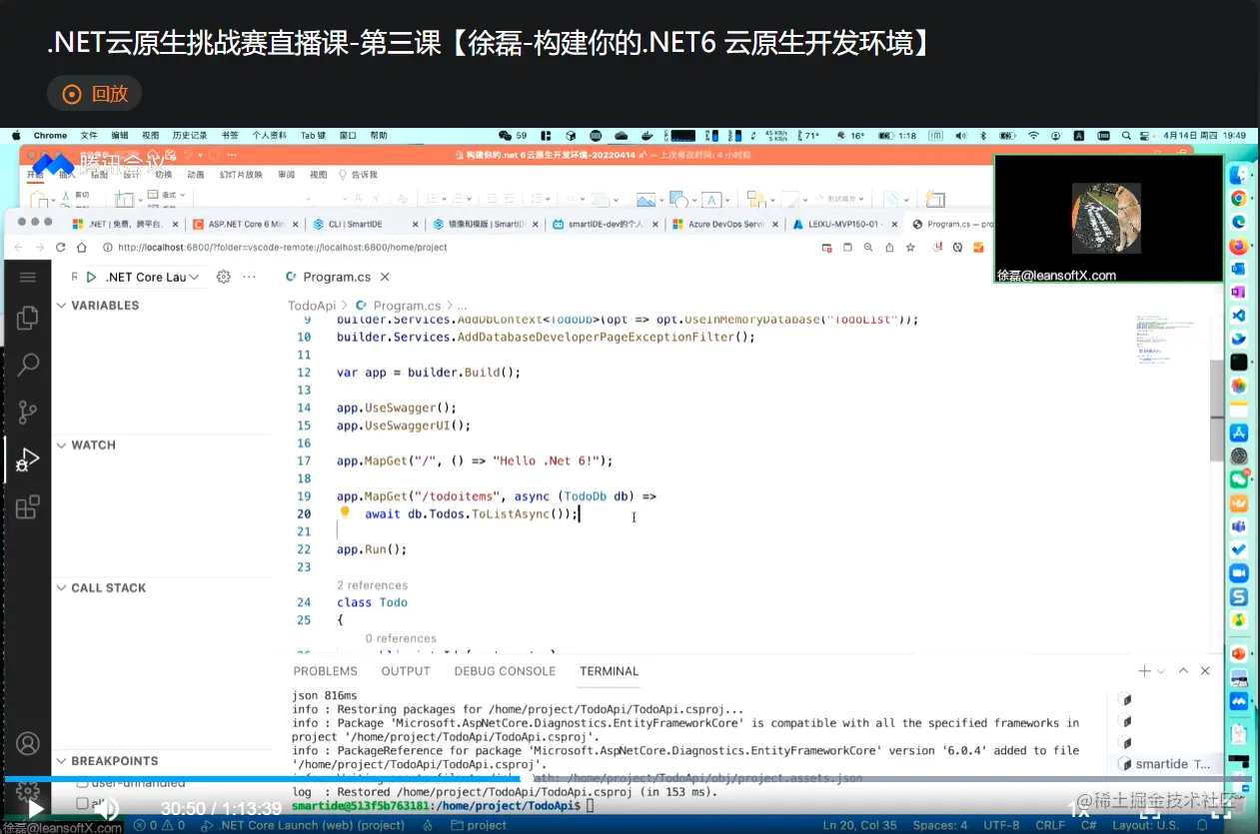Viewport: 1260px width, 834px height.
Task: Click TodoApi in the editor breadcrumb
Action: click(x=312, y=306)
